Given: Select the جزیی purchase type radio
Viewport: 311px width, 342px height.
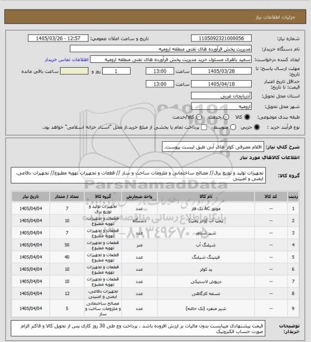Looking at the screenshot, I should coord(257,127).
